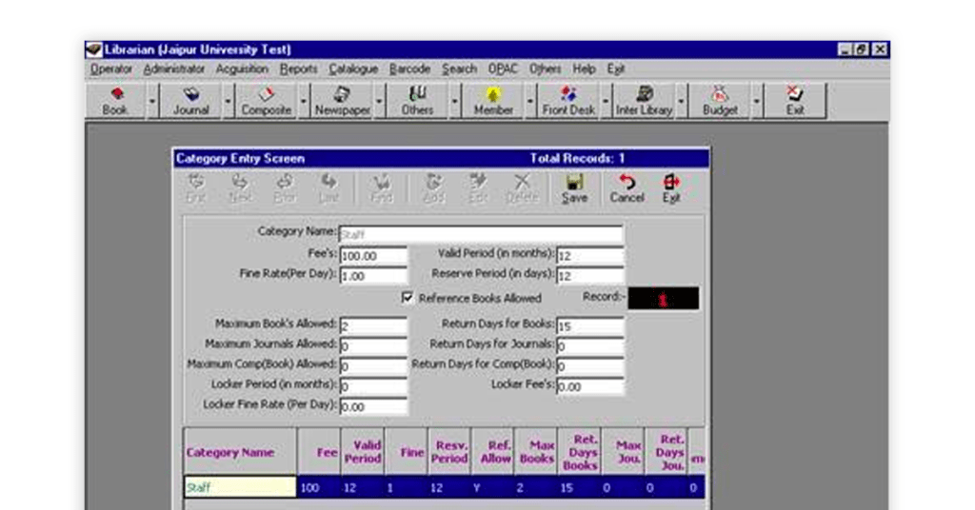Click the Reserve Period (in days) field

(x=589, y=276)
